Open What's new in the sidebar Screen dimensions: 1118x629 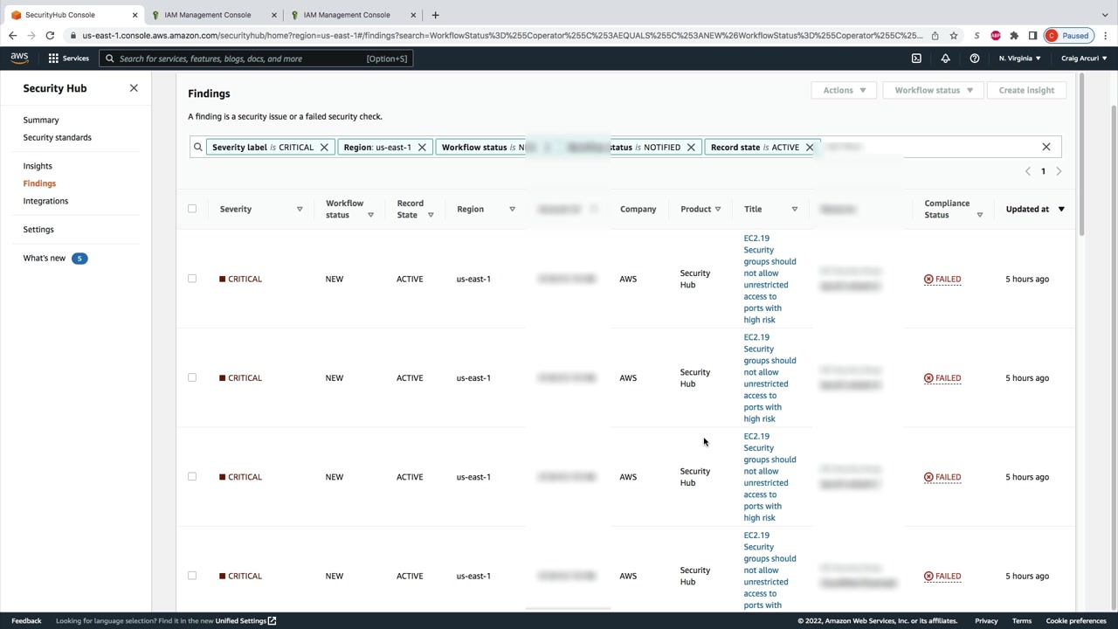pos(45,259)
